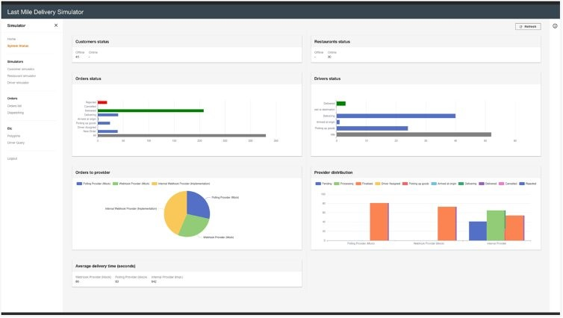Toggle the Polling Provider legend swatch in pie chart
This screenshot has height=318, width=563.
point(79,184)
